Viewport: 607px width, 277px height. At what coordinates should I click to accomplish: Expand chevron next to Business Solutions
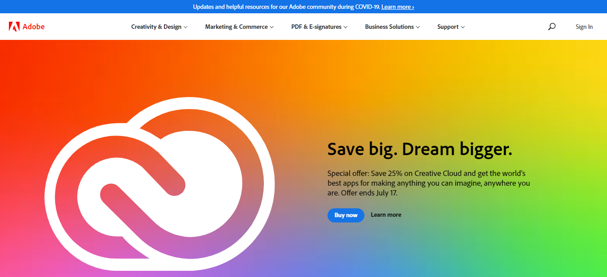(x=418, y=27)
